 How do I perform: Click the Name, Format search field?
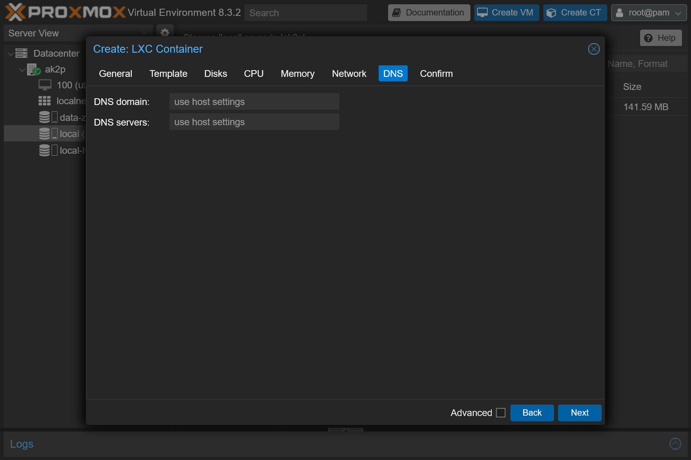tap(646, 63)
